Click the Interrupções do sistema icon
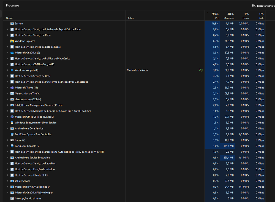The image size is (275, 202). [12, 198]
